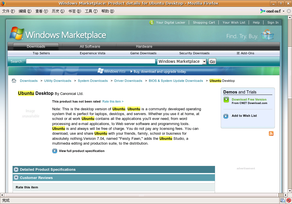This screenshot has height=204, width=292.
Task: Click the View full product specification arrow icon
Action: [x=54, y=151]
